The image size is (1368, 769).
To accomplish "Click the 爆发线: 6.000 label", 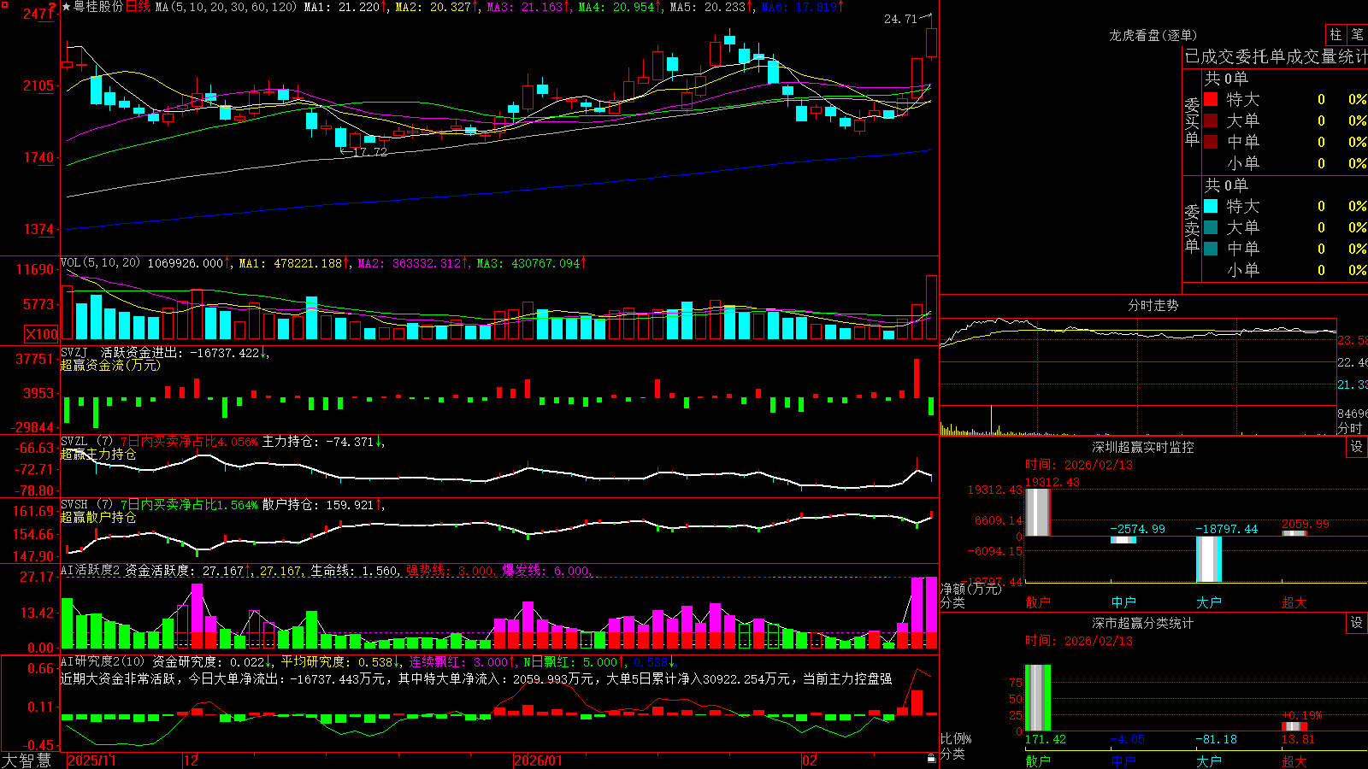I will click(545, 571).
